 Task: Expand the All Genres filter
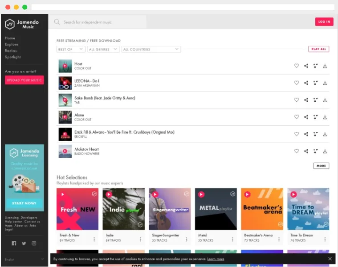pyautogui.click(x=103, y=49)
